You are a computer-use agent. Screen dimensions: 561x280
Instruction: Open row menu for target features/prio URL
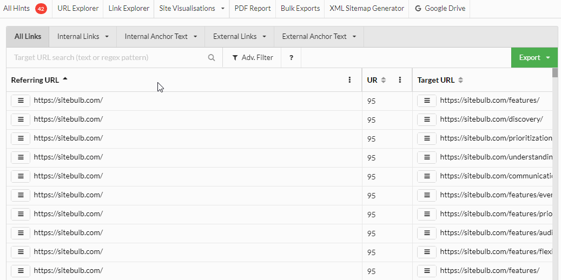click(427, 214)
